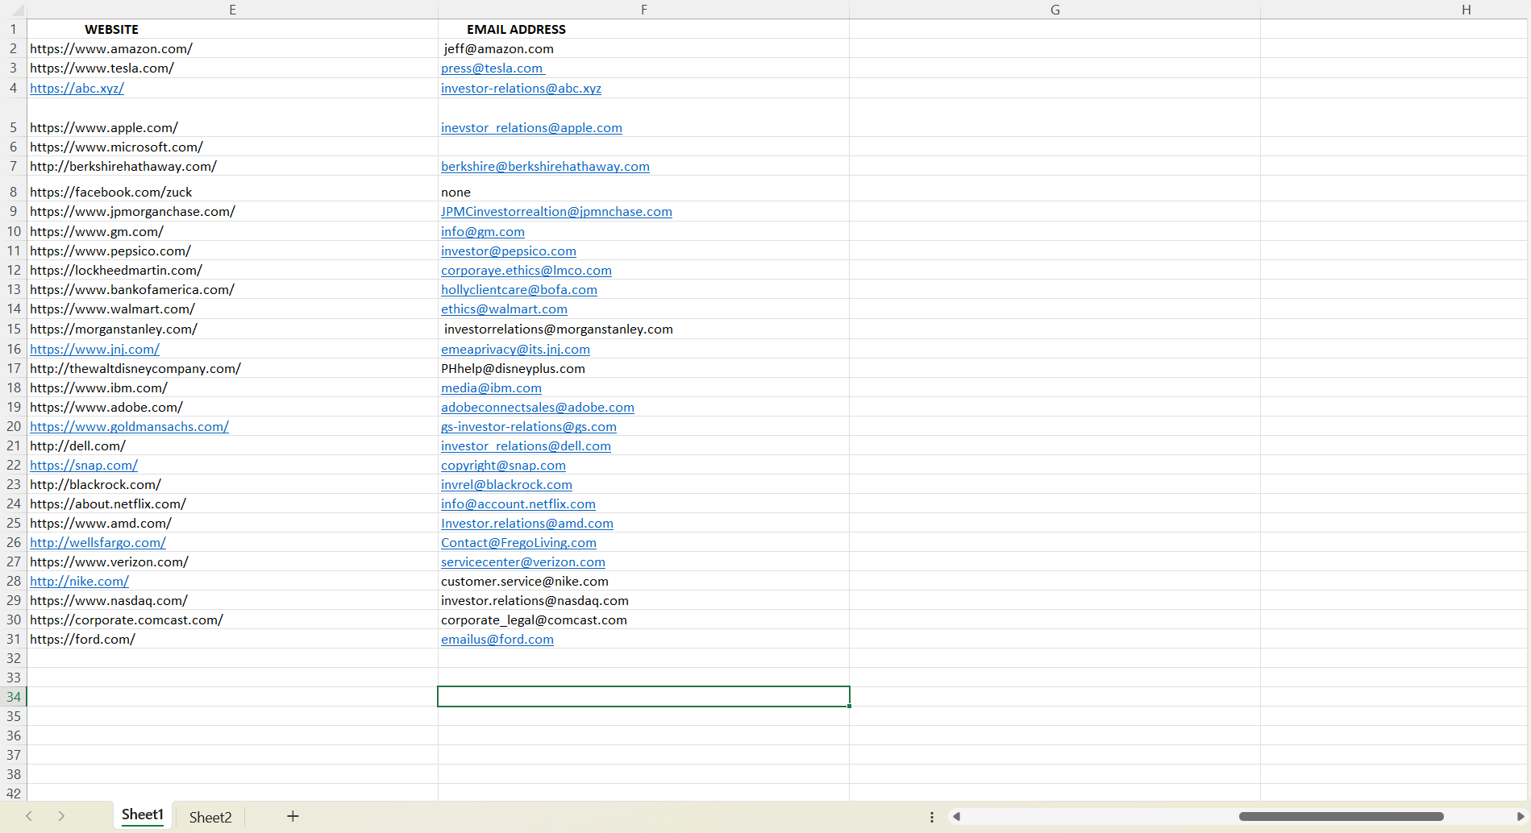Select the https://ford.com/ cell
This screenshot has width=1531, height=833.
232,640
